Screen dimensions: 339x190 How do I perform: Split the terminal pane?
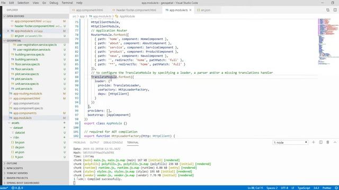321,142
